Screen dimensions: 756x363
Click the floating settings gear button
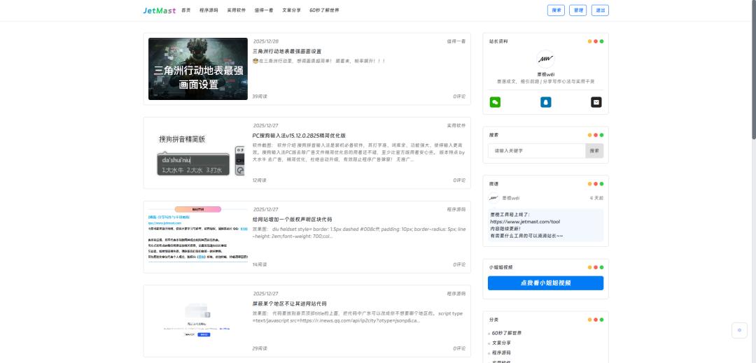point(739,330)
